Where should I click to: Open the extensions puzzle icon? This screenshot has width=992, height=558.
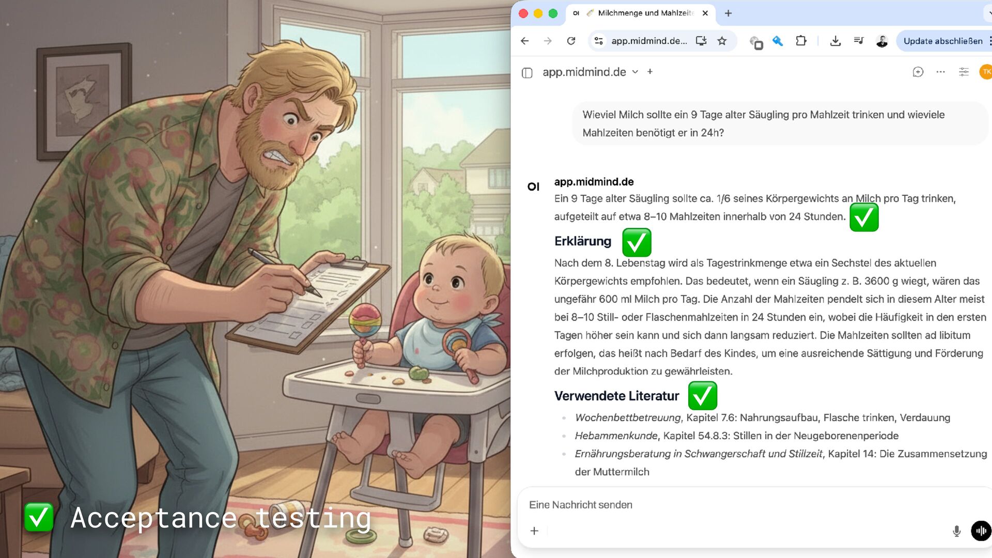pos(801,40)
